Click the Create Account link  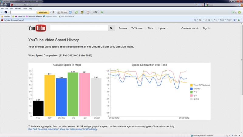pyautogui.click(x=190, y=28)
